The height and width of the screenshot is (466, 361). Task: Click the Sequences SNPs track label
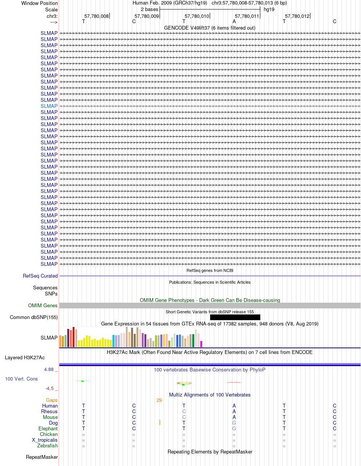click(46, 291)
